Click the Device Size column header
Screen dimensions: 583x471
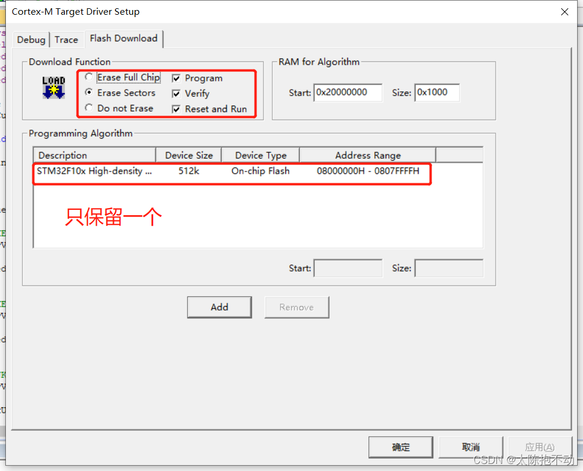click(x=189, y=155)
